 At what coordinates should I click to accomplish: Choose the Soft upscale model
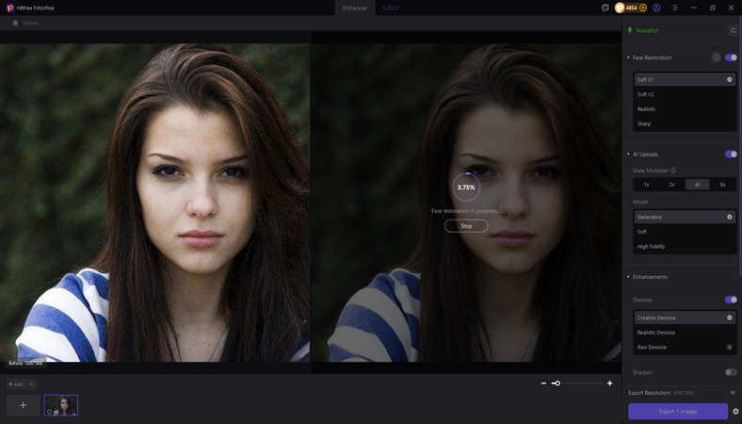685,232
